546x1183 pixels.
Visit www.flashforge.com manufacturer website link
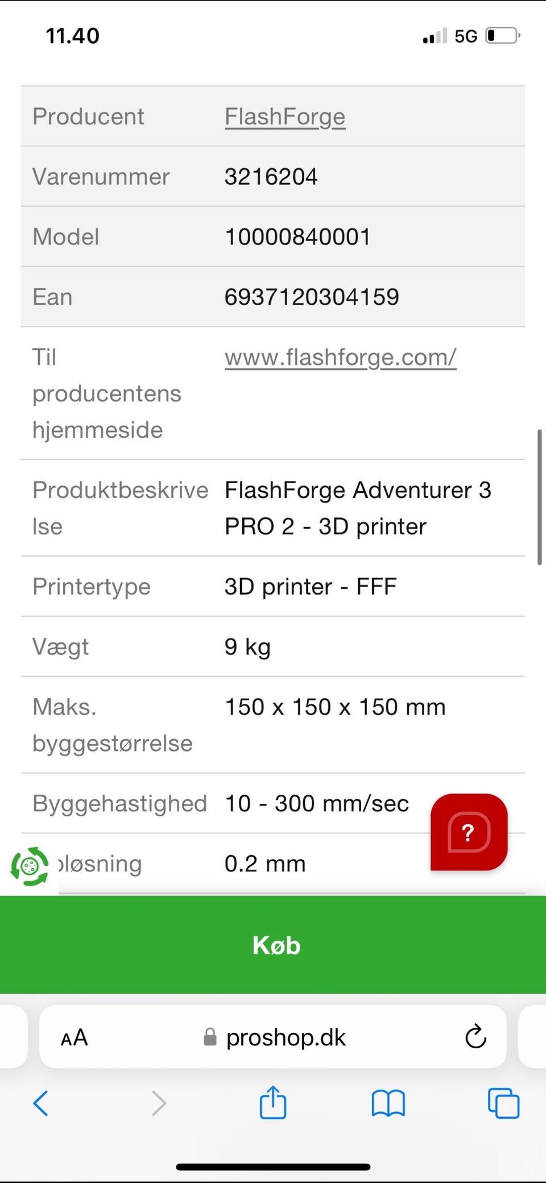[x=340, y=358]
